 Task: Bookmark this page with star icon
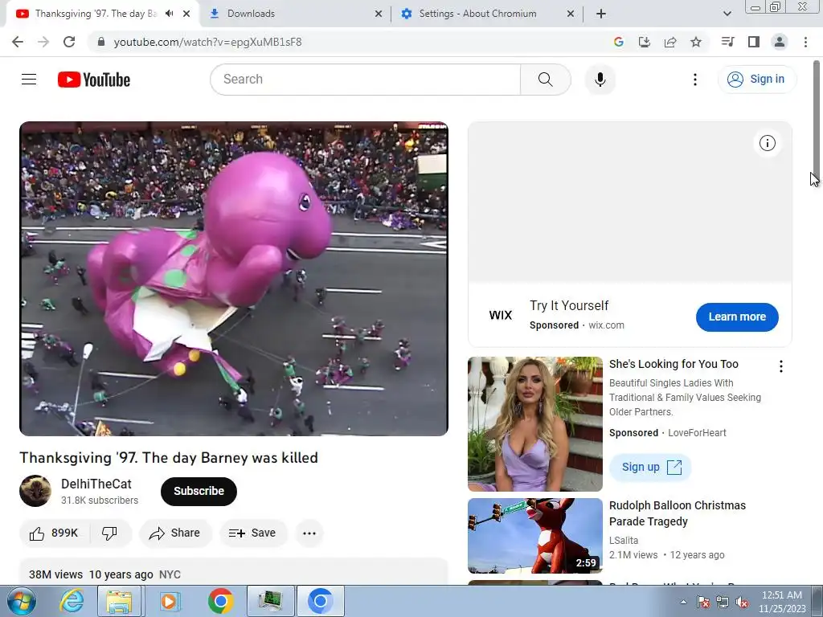coord(696,42)
